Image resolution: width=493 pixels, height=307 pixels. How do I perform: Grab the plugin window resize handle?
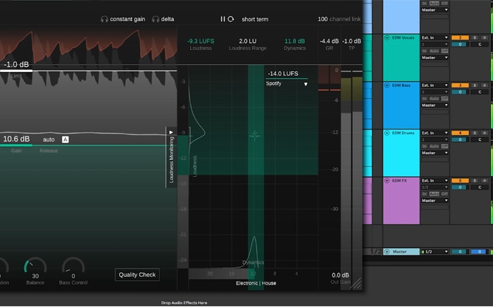pyautogui.click(x=357, y=284)
